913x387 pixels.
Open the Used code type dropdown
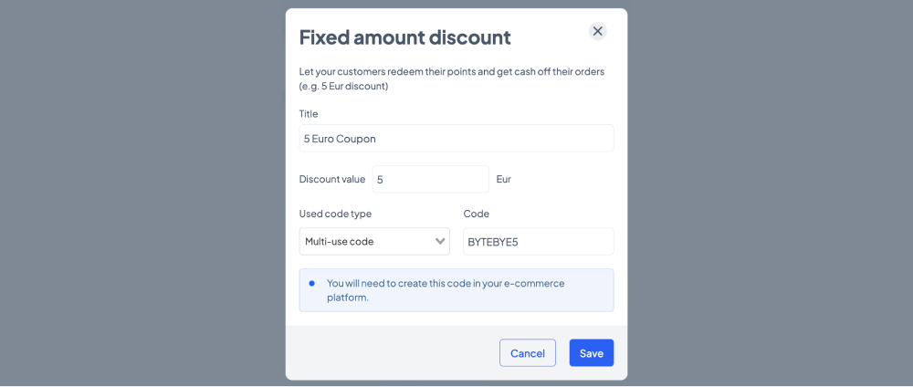[374, 241]
